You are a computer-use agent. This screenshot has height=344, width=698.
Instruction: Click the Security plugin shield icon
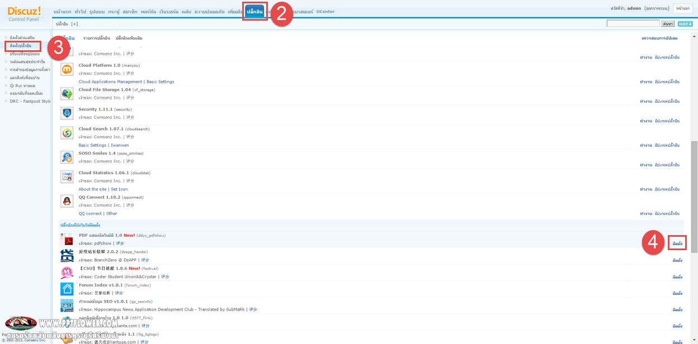[x=67, y=113]
